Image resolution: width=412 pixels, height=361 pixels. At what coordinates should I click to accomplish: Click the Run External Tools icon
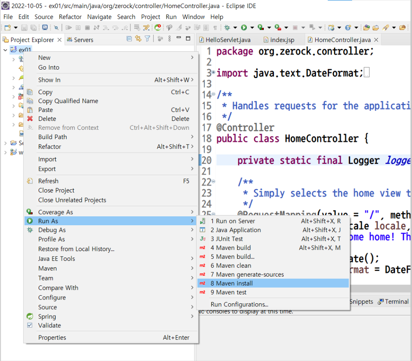(278, 27)
